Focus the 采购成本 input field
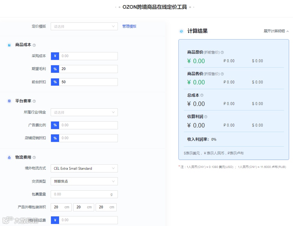Screen dimensions: 293x226 click(x=88, y=56)
